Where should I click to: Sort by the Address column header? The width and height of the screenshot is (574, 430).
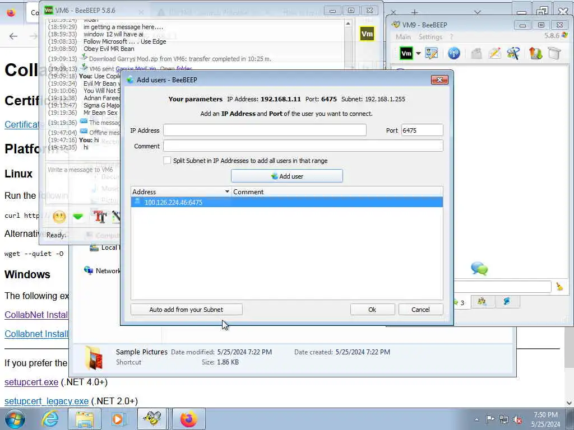(x=181, y=191)
